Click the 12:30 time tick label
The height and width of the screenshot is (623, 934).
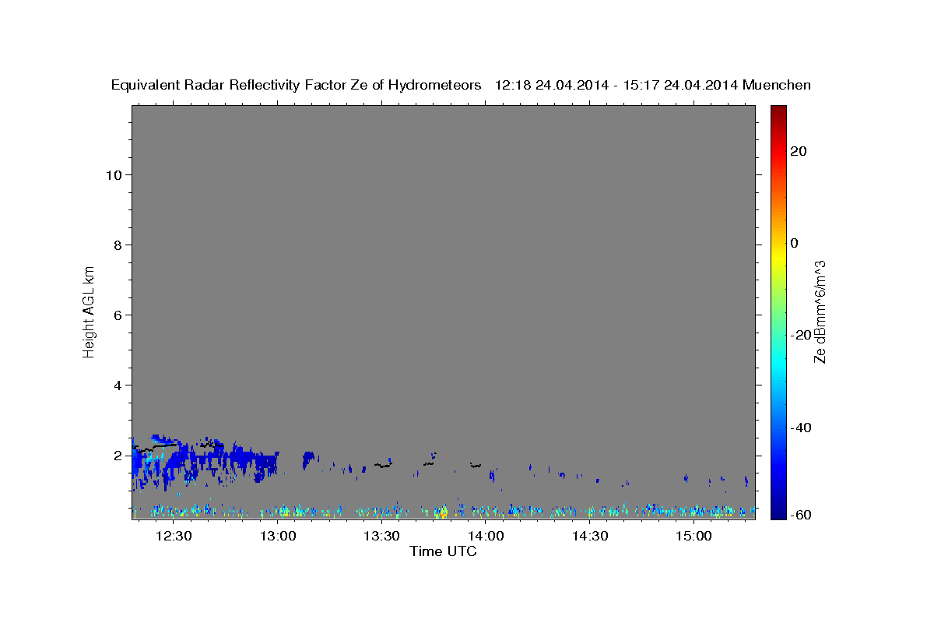(x=174, y=536)
